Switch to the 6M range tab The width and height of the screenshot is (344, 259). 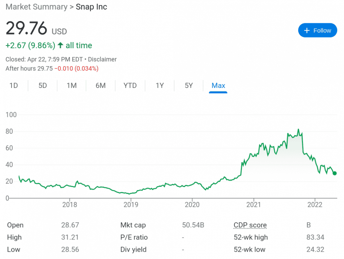101,85
